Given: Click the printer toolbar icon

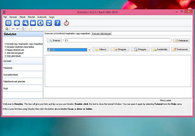Looking at the screenshot, I should point(17,23).
